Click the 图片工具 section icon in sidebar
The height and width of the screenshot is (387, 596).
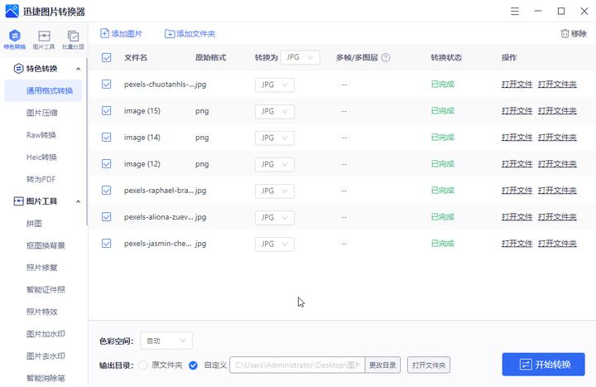(18, 201)
